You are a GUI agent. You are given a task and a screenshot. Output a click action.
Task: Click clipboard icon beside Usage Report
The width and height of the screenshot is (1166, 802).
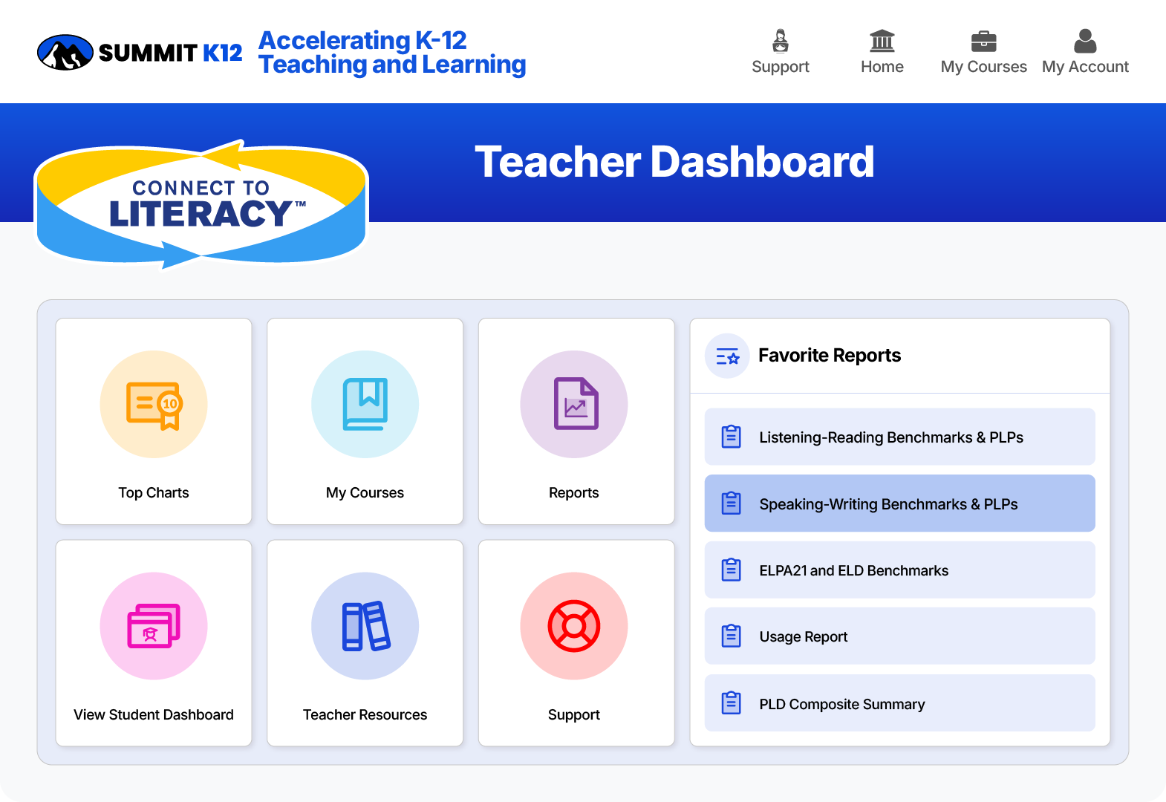click(732, 636)
